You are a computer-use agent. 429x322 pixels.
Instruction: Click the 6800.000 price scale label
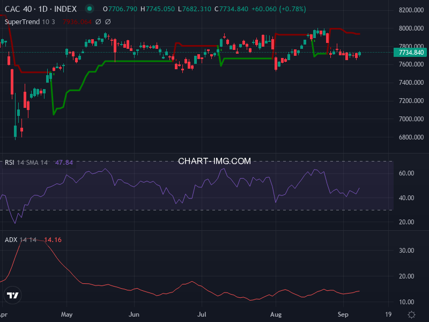coord(411,137)
